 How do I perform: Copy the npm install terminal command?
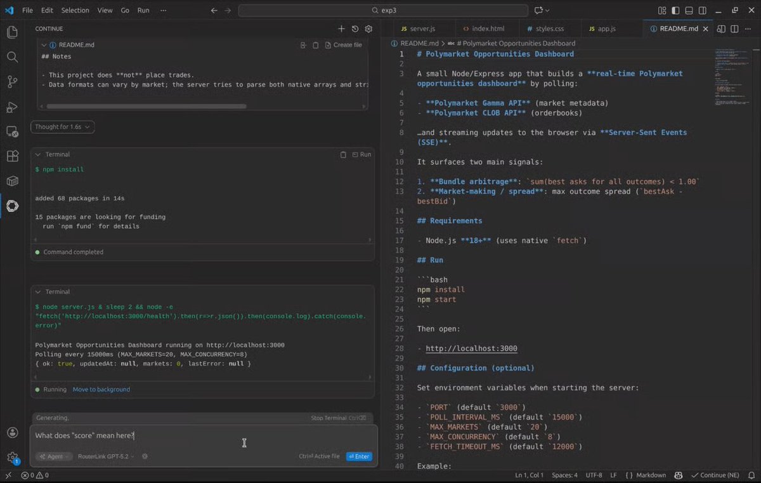click(343, 154)
